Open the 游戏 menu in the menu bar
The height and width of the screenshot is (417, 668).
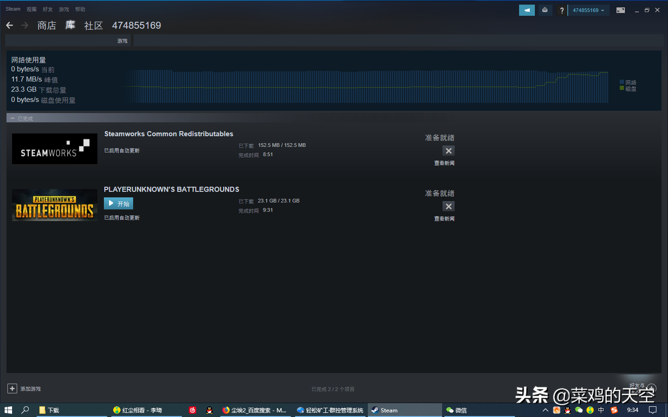(x=64, y=9)
